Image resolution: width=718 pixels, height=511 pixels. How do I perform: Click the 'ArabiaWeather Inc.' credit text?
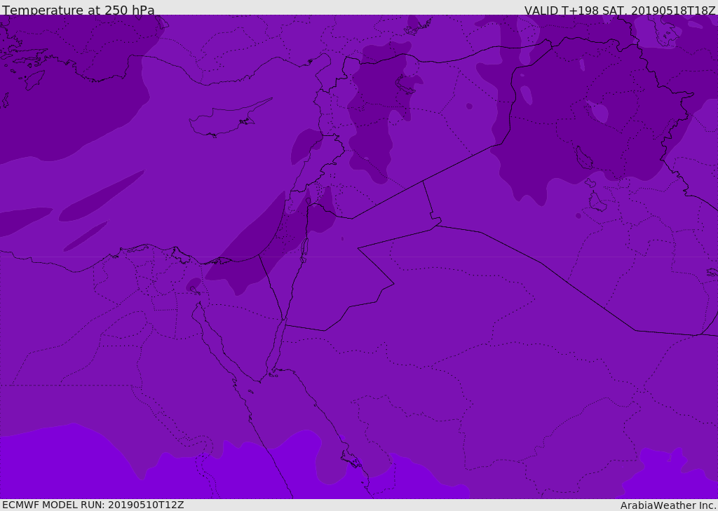pyautogui.click(x=668, y=505)
